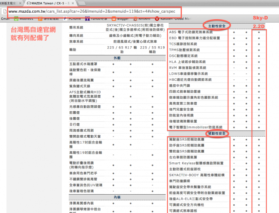Click the '225 / 65 R17' tire value

tap(122, 50)
